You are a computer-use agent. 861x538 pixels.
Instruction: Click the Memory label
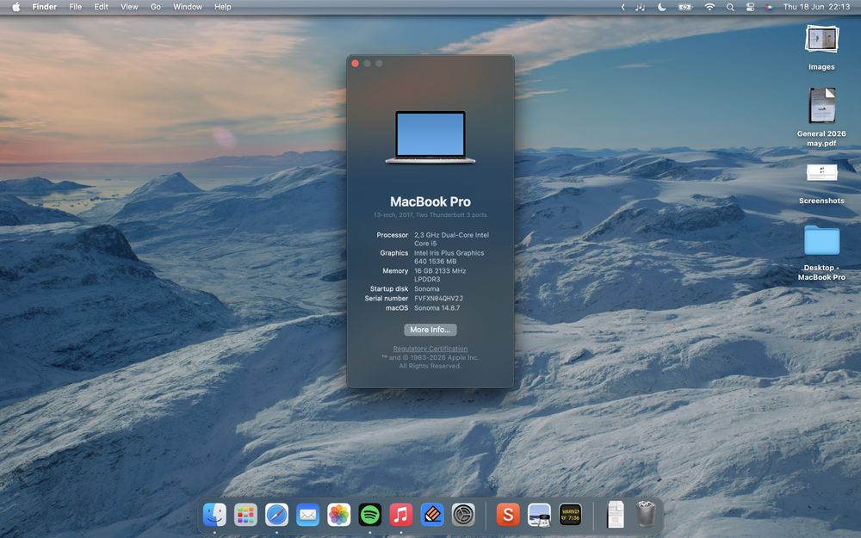[x=395, y=271]
